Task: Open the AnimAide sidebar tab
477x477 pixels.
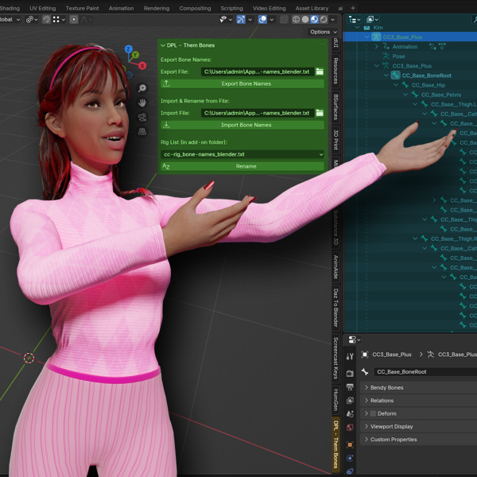Action: pyautogui.click(x=335, y=267)
